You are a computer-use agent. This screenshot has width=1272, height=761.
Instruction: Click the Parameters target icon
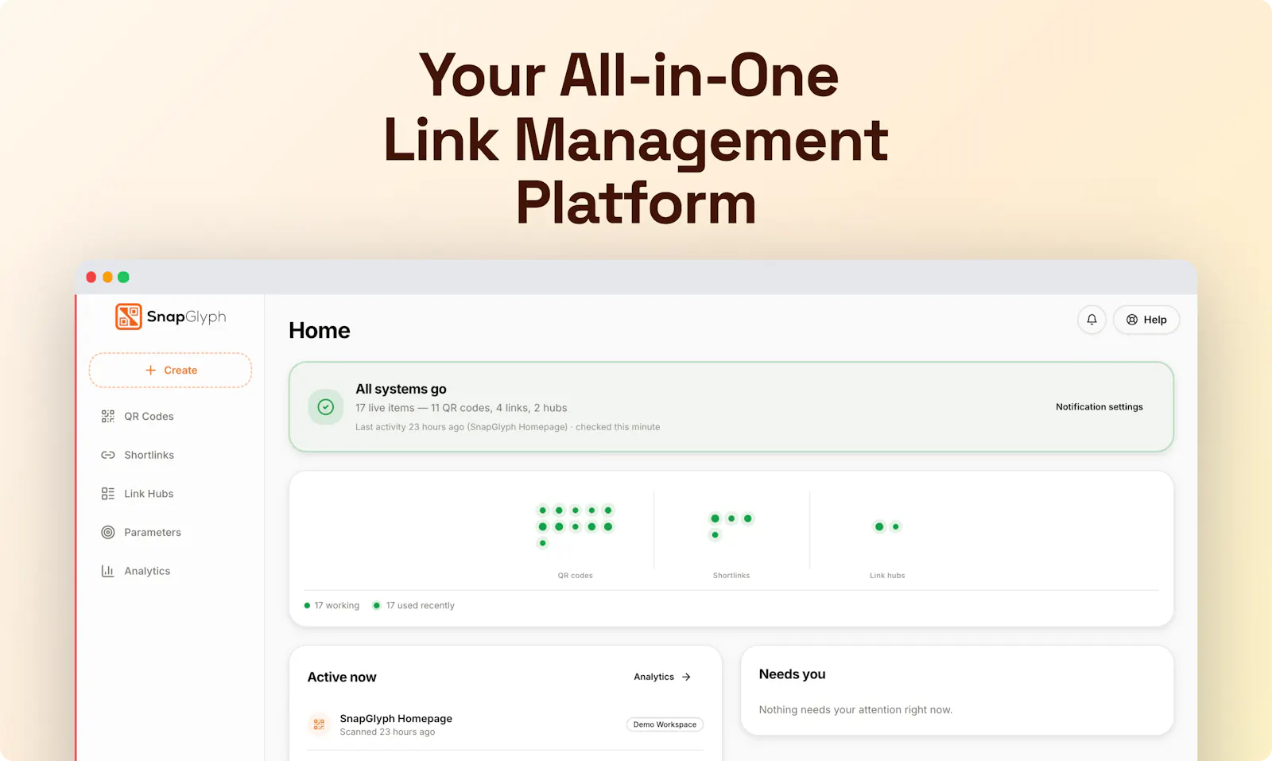click(x=108, y=533)
